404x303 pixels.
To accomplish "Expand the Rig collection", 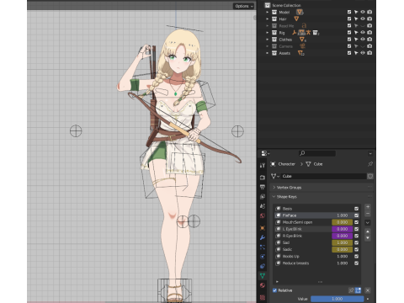I will tap(267, 33).
